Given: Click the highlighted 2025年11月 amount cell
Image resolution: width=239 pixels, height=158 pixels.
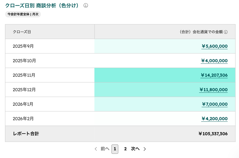Looking at the screenshot, I should click(165, 75).
